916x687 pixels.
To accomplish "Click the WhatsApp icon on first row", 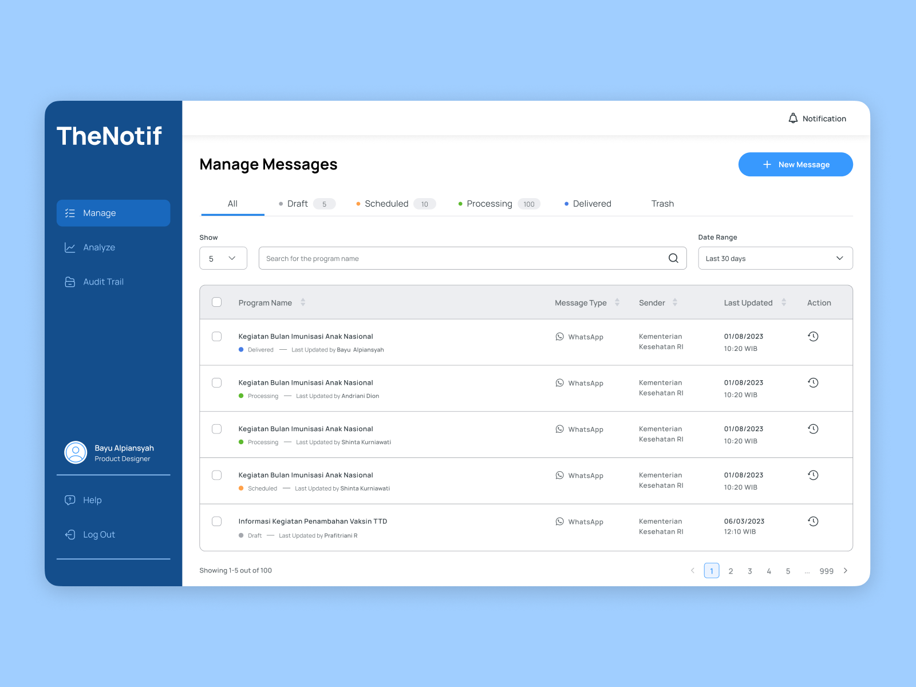I will pos(559,337).
